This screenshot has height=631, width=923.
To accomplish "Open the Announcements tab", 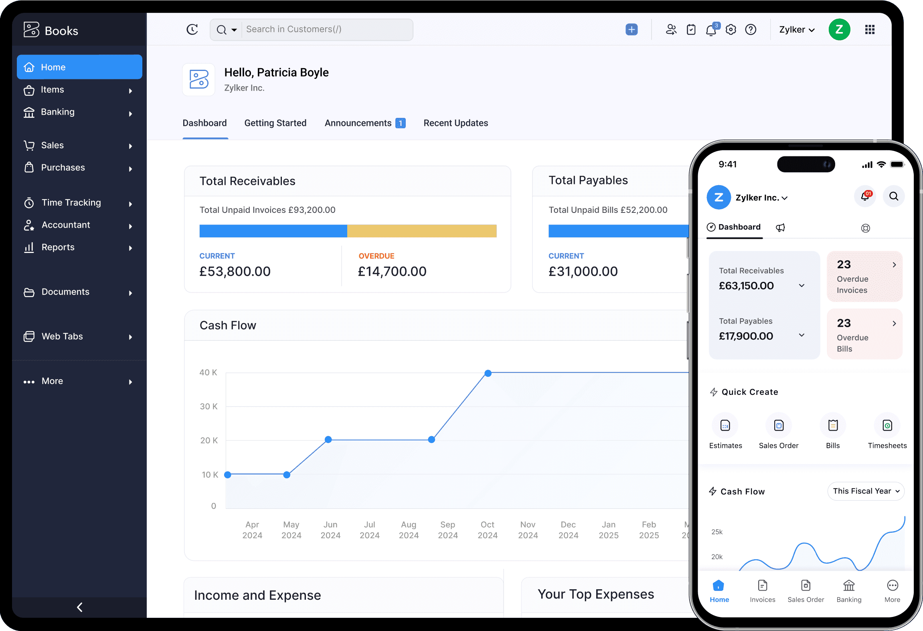I will point(358,123).
